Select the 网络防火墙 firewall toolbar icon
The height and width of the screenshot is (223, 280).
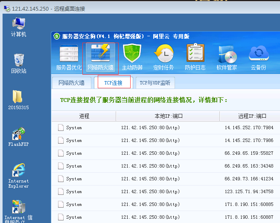[100, 58]
